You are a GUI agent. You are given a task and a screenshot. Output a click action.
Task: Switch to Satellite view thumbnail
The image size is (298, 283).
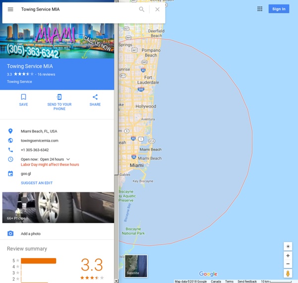[x=136, y=266]
